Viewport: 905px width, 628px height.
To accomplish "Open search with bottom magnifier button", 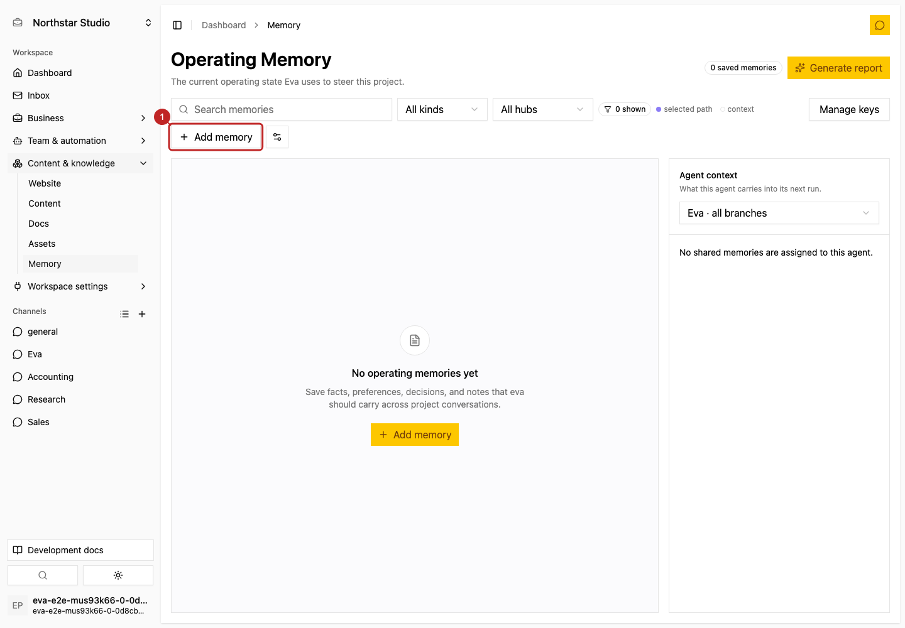I will pyautogui.click(x=43, y=575).
